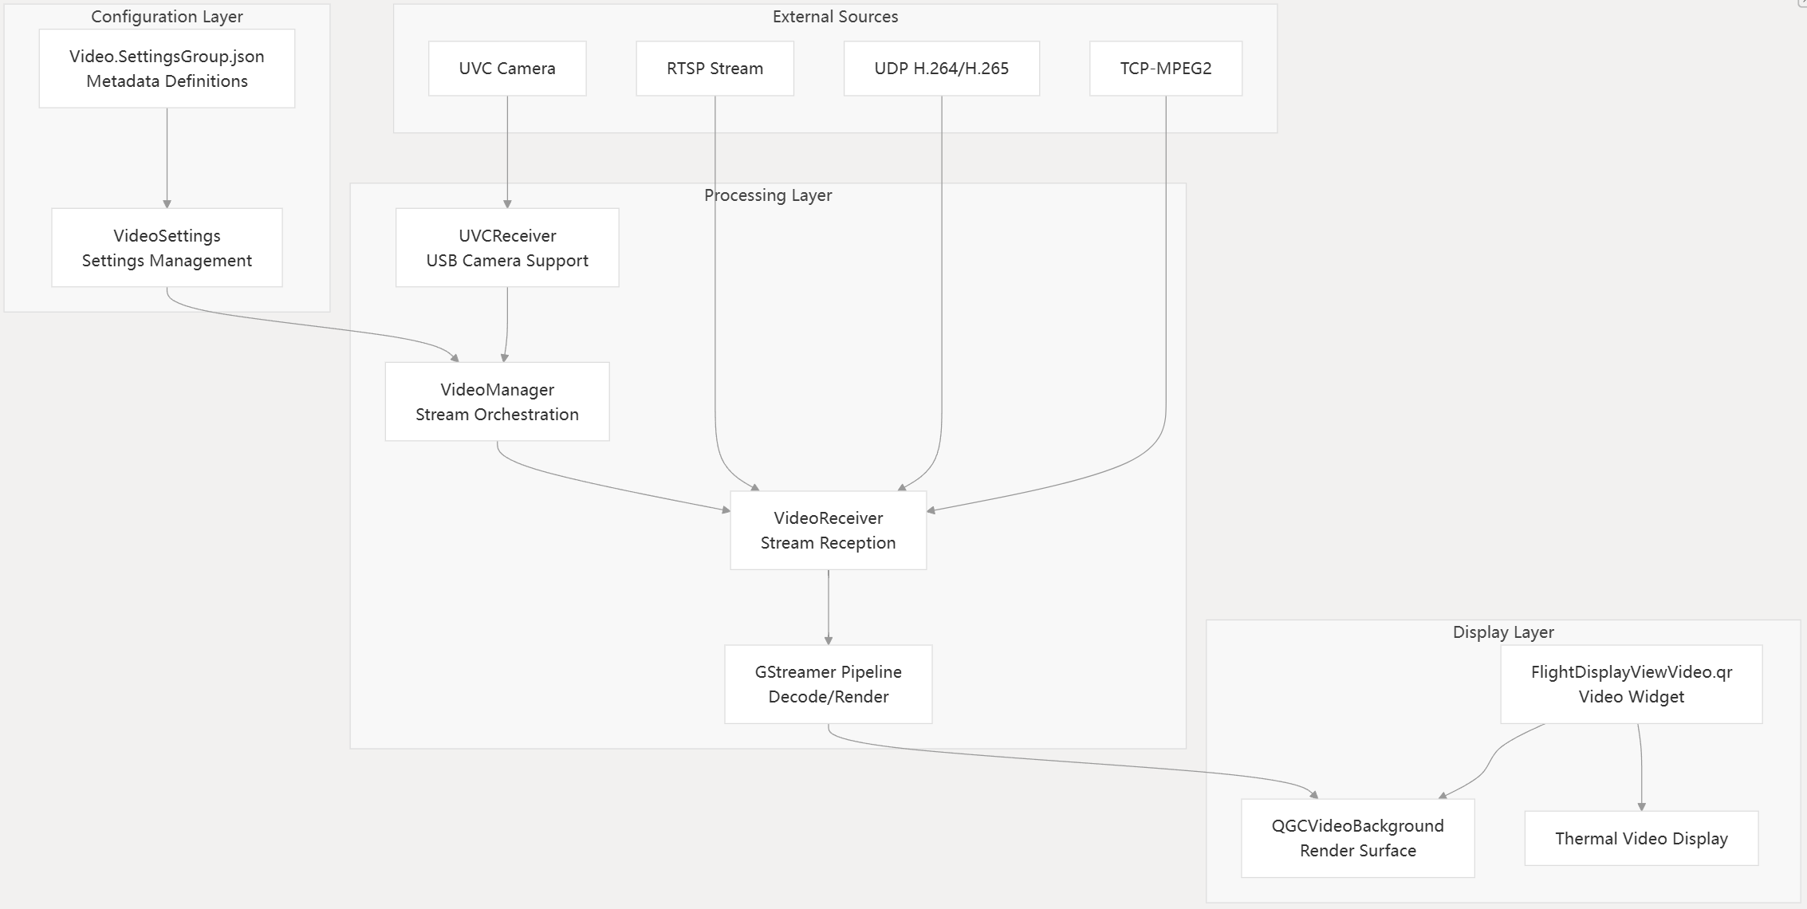Click the Video.SettingsGroup.json Metadata Definitions node
This screenshot has height=909, width=1807.
point(167,69)
